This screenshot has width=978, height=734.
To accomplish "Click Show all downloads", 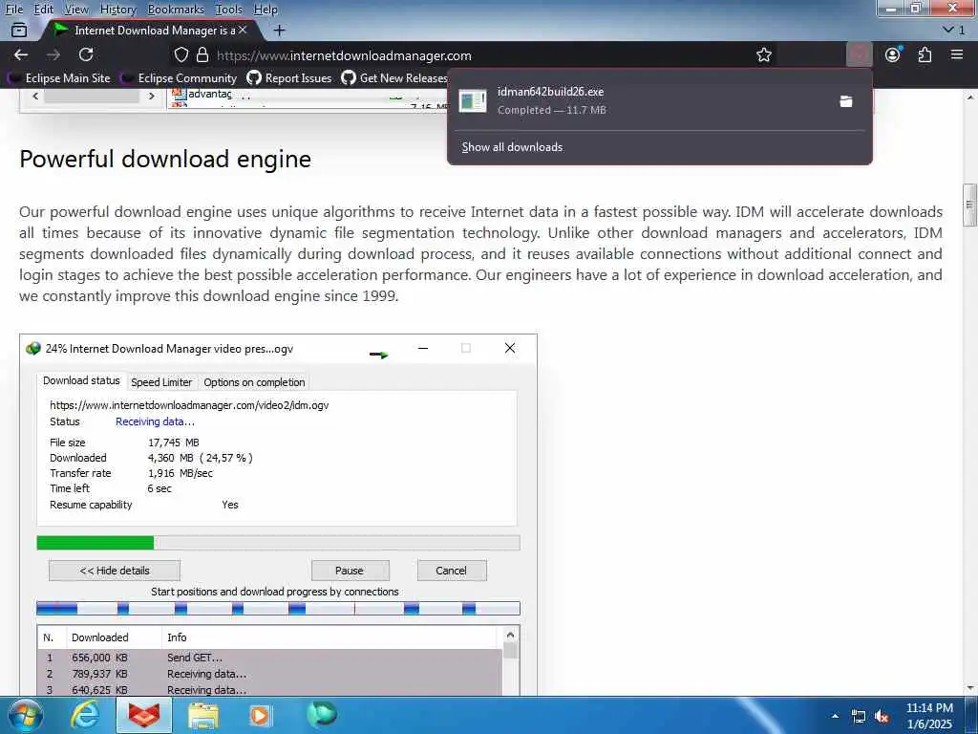I will (512, 147).
